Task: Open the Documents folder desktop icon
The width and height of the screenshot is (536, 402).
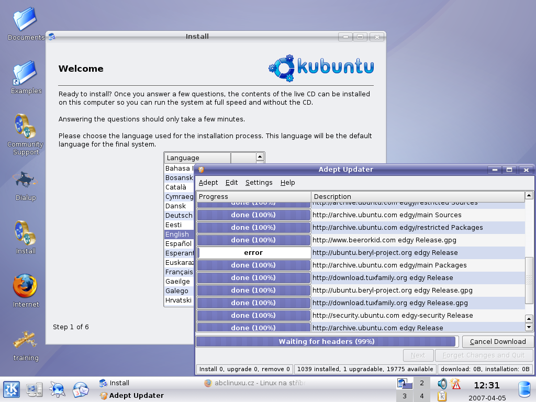Action: coord(26,24)
